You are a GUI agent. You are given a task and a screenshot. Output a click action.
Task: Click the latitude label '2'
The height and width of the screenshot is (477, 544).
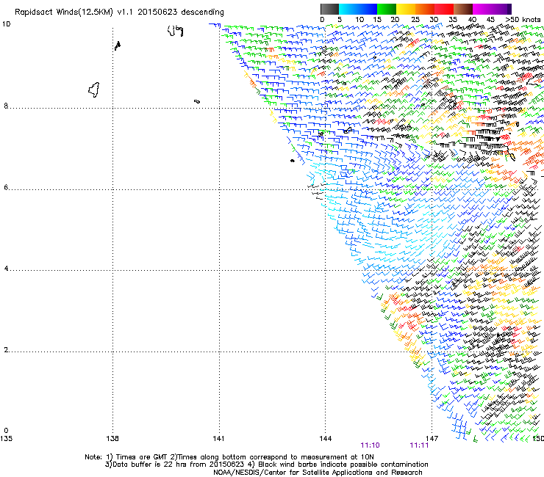click(x=6, y=350)
